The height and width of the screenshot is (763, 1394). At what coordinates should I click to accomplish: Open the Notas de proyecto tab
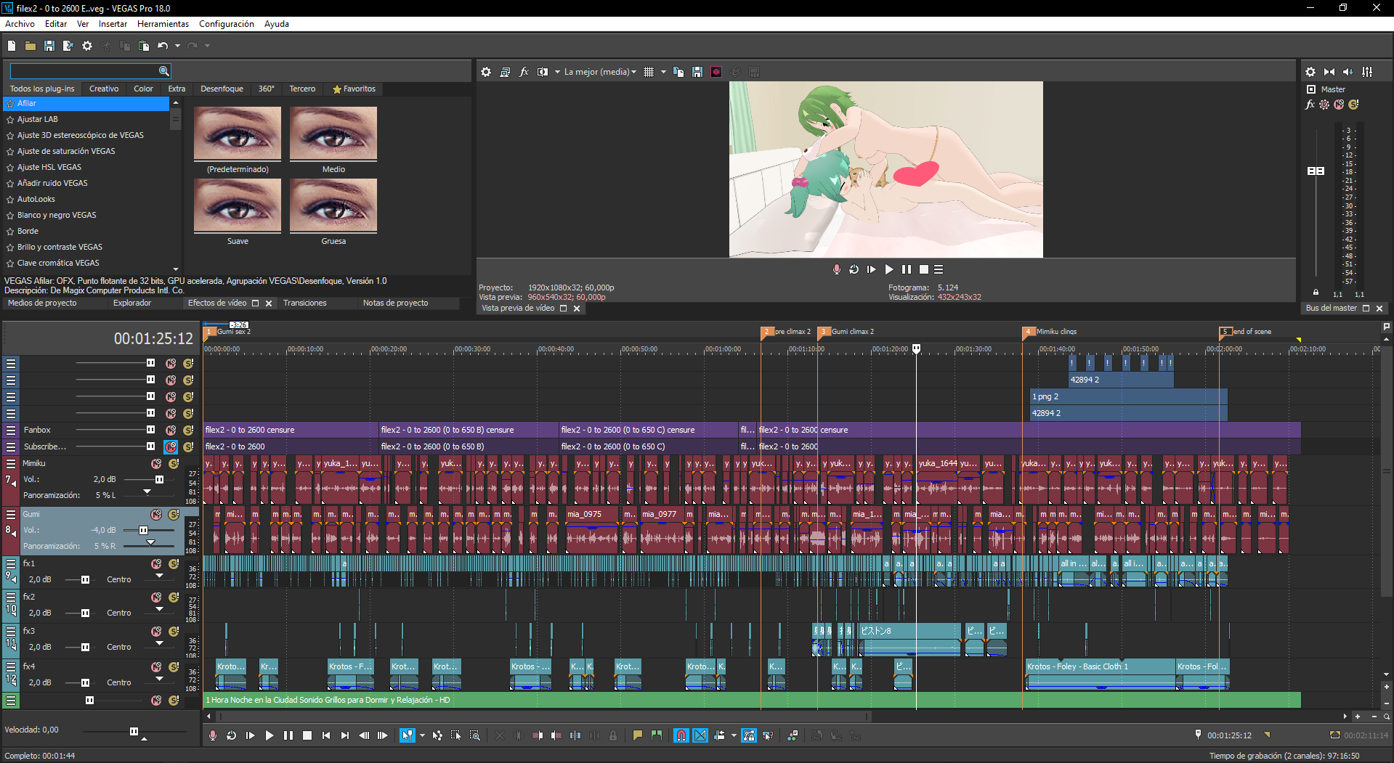pos(395,303)
